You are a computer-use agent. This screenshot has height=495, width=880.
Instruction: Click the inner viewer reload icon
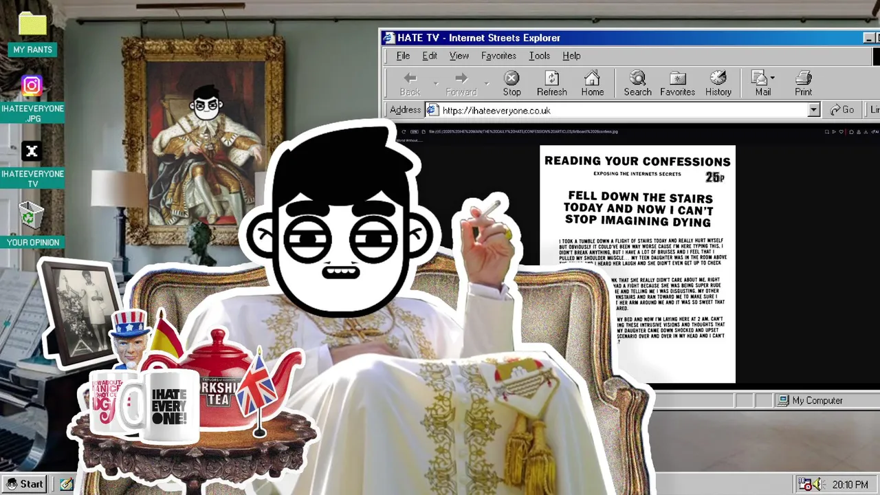[x=404, y=131]
